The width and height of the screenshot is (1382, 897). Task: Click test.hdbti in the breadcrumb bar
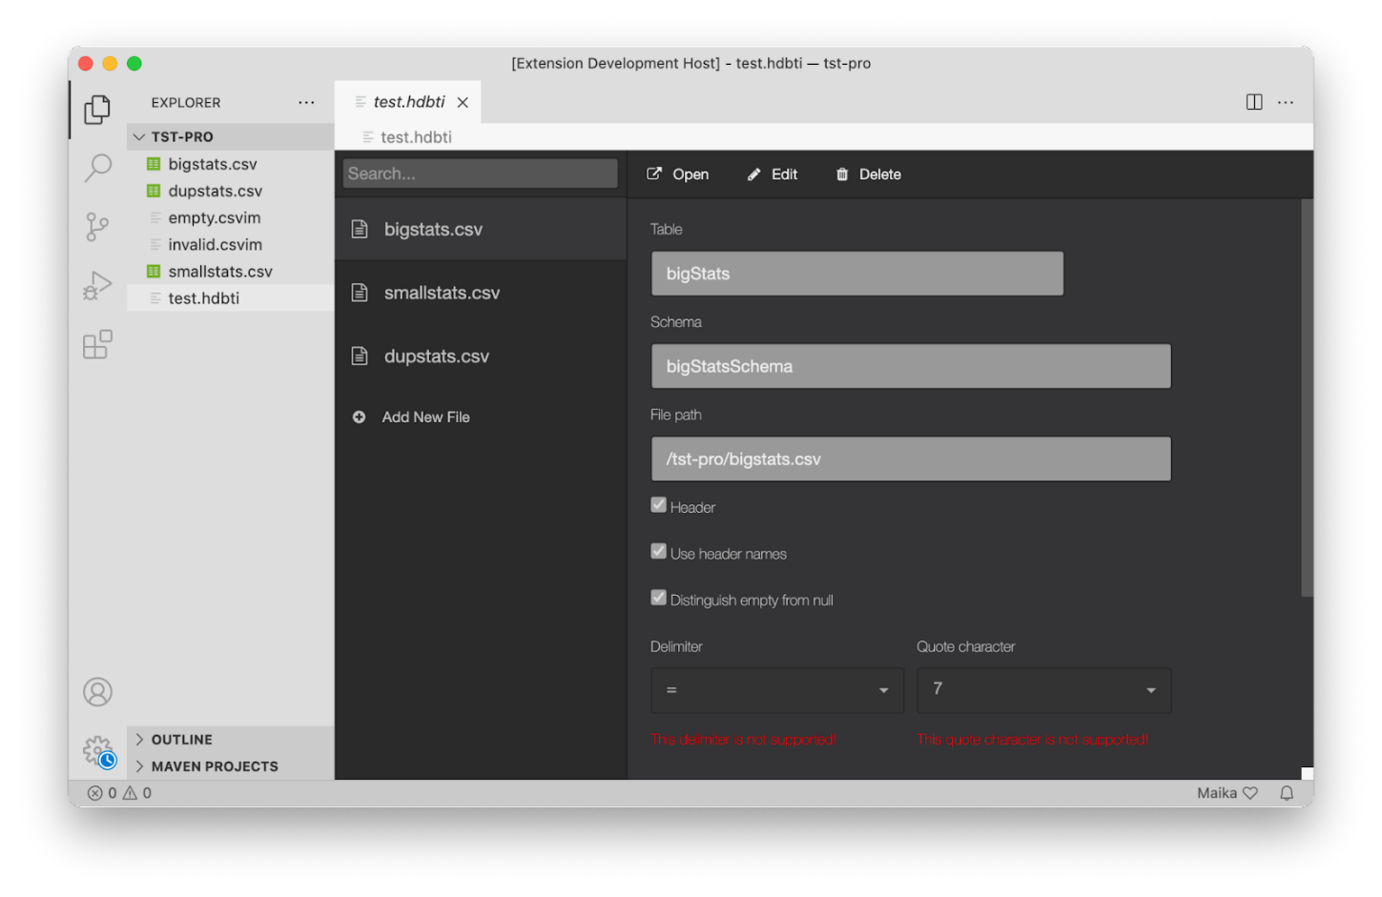(x=416, y=137)
